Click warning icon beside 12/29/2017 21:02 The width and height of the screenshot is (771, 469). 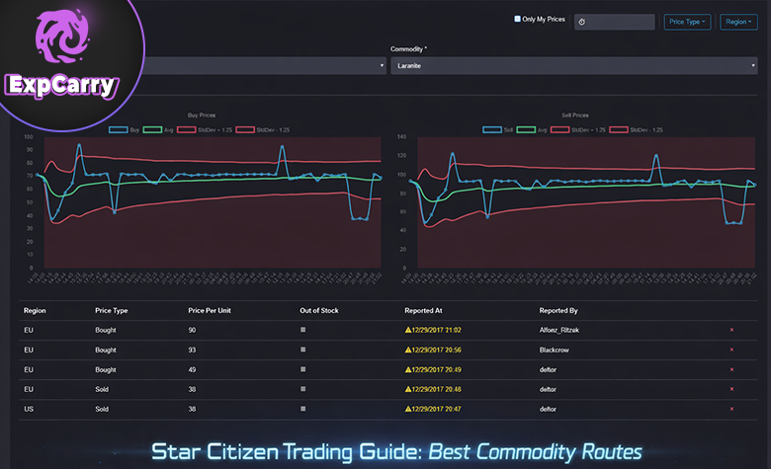408,330
